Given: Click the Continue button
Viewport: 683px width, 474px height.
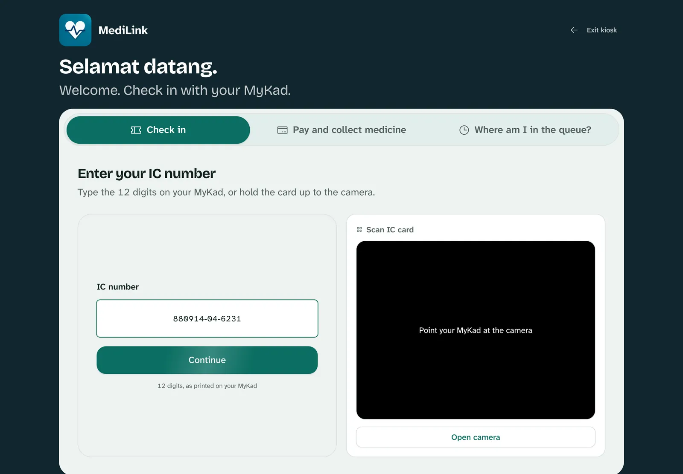Looking at the screenshot, I should coord(207,360).
